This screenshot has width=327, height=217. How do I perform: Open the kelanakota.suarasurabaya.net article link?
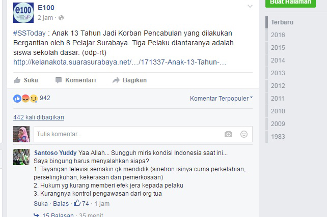[120, 62]
